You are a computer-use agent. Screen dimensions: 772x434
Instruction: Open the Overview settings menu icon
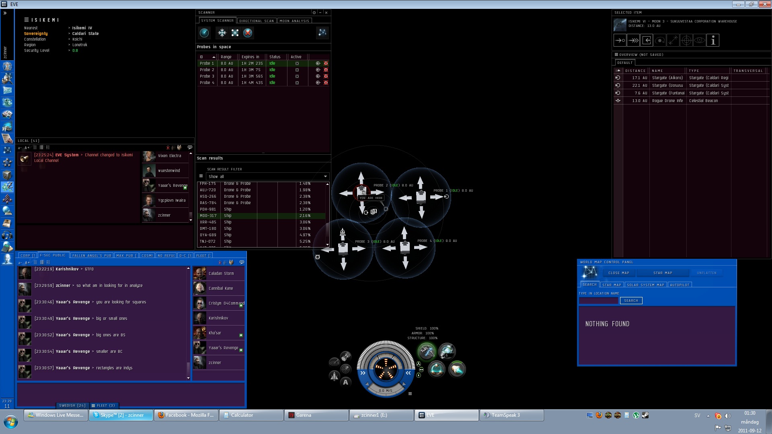616,55
